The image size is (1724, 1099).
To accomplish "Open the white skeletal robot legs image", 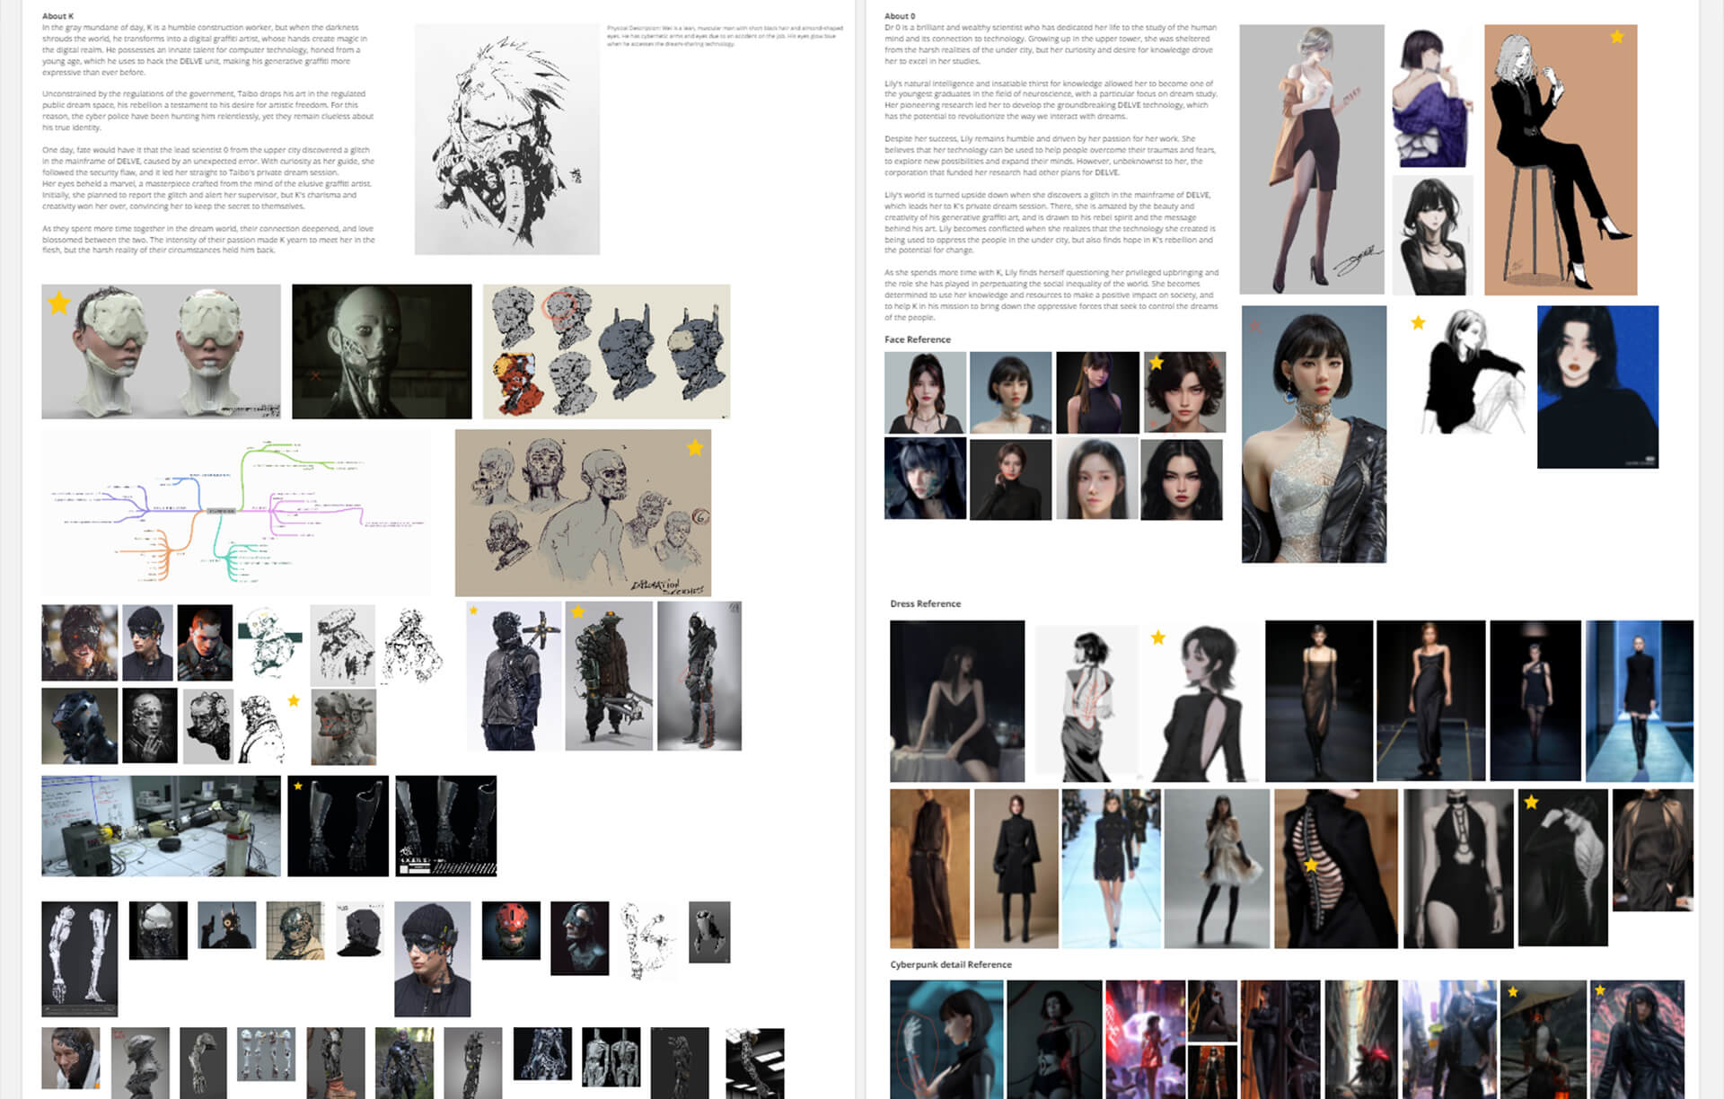I will pos(79,959).
